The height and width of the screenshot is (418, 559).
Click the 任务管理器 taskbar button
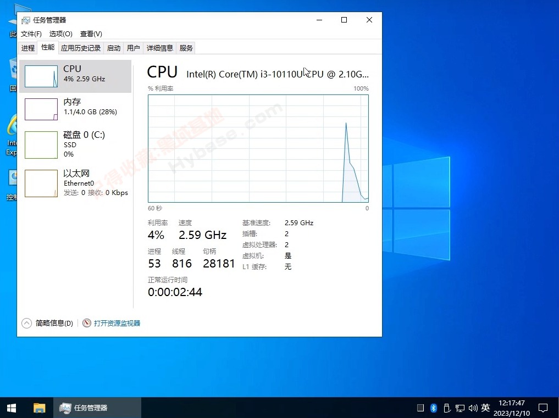97,408
